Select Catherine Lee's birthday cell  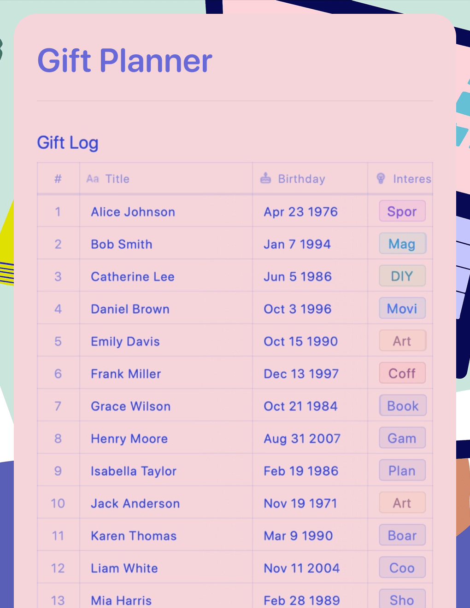pos(298,276)
